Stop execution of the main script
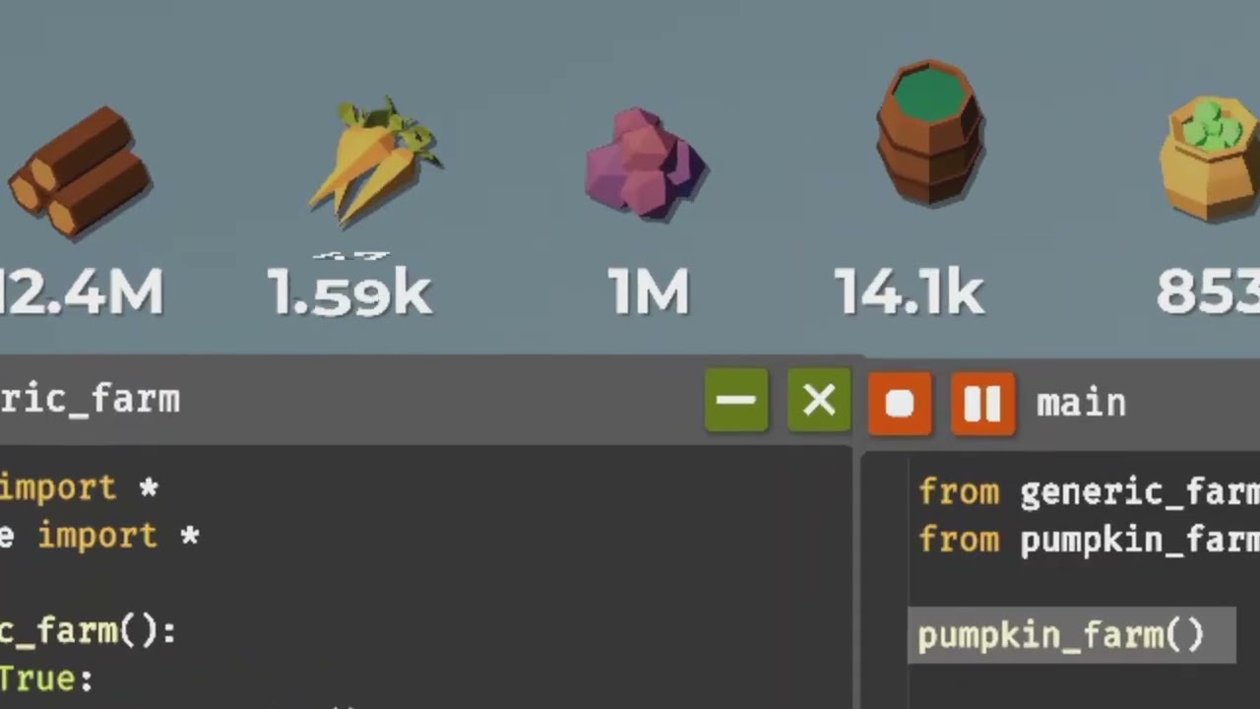The width and height of the screenshot is (1260, 709). 900,403
